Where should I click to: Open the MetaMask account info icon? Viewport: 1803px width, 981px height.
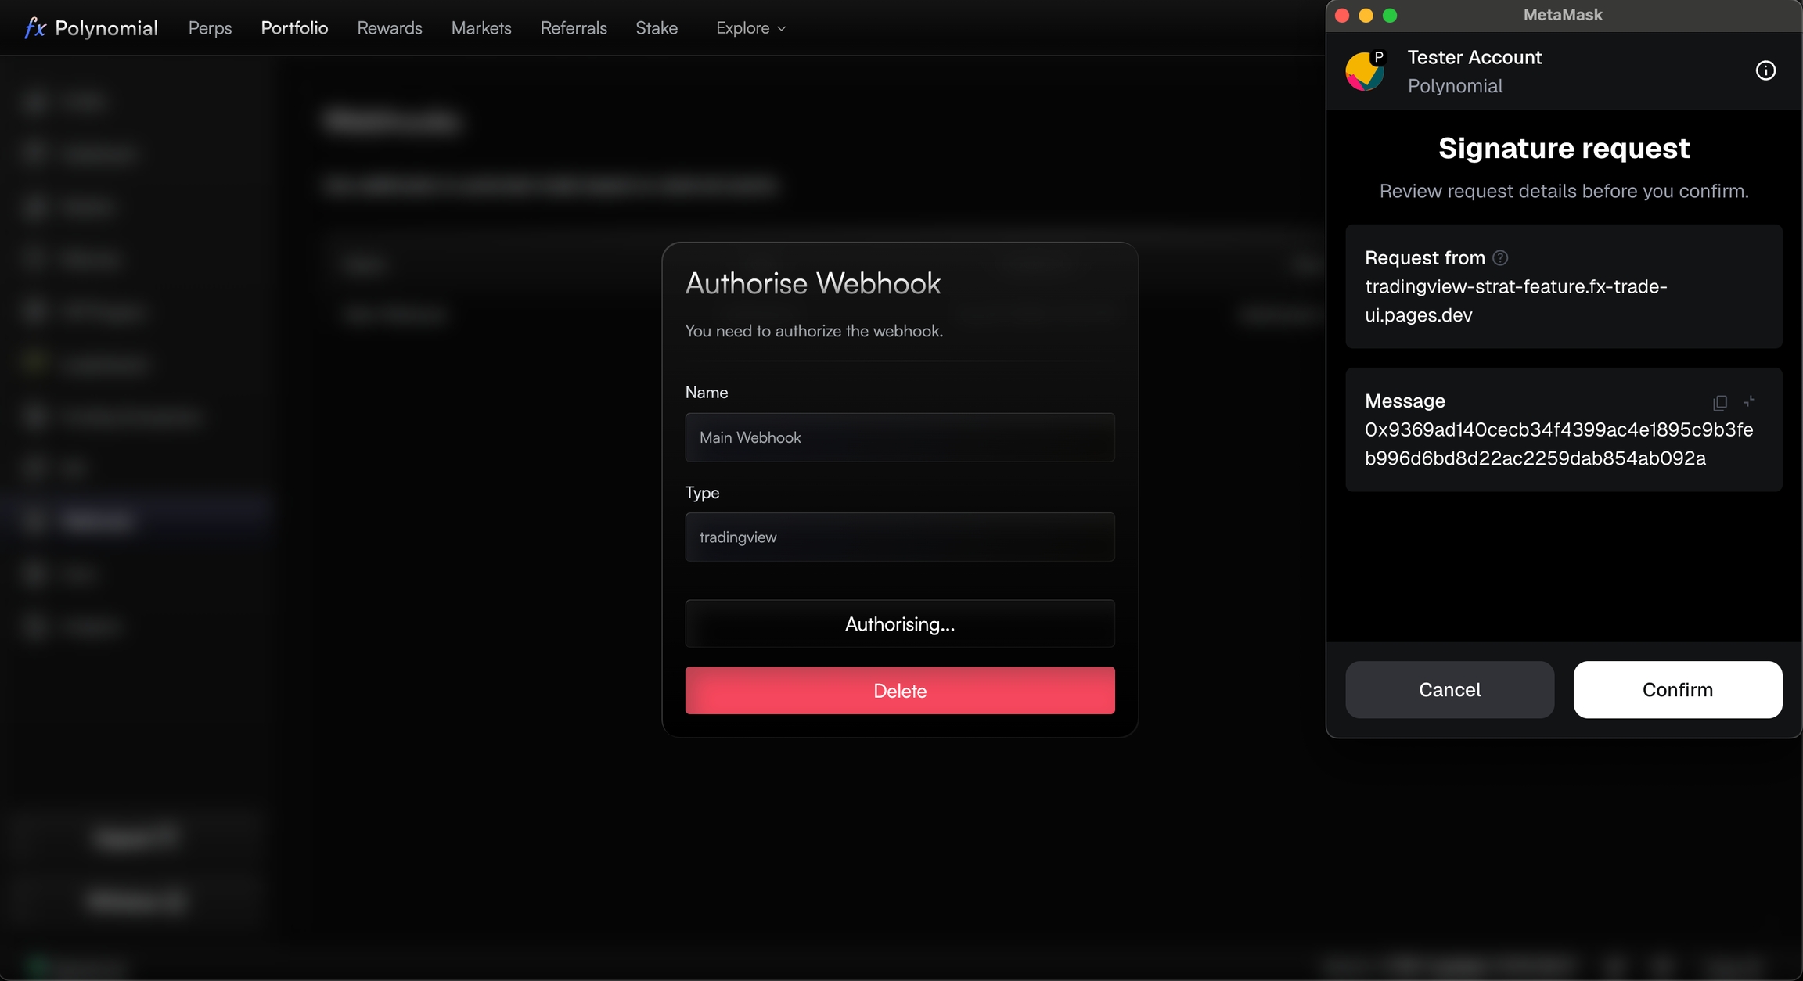[x=1765, y=70]
